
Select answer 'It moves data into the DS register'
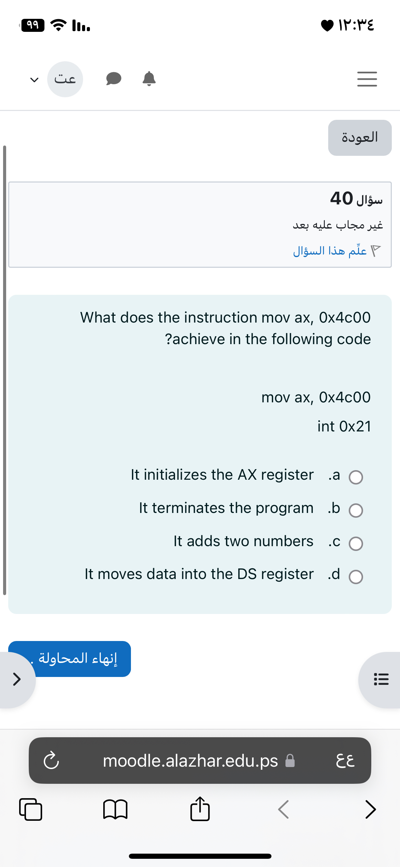coord(357,576)
